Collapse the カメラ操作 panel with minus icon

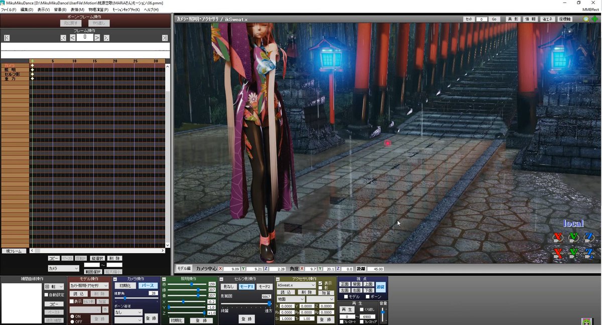tap(115, 279)
